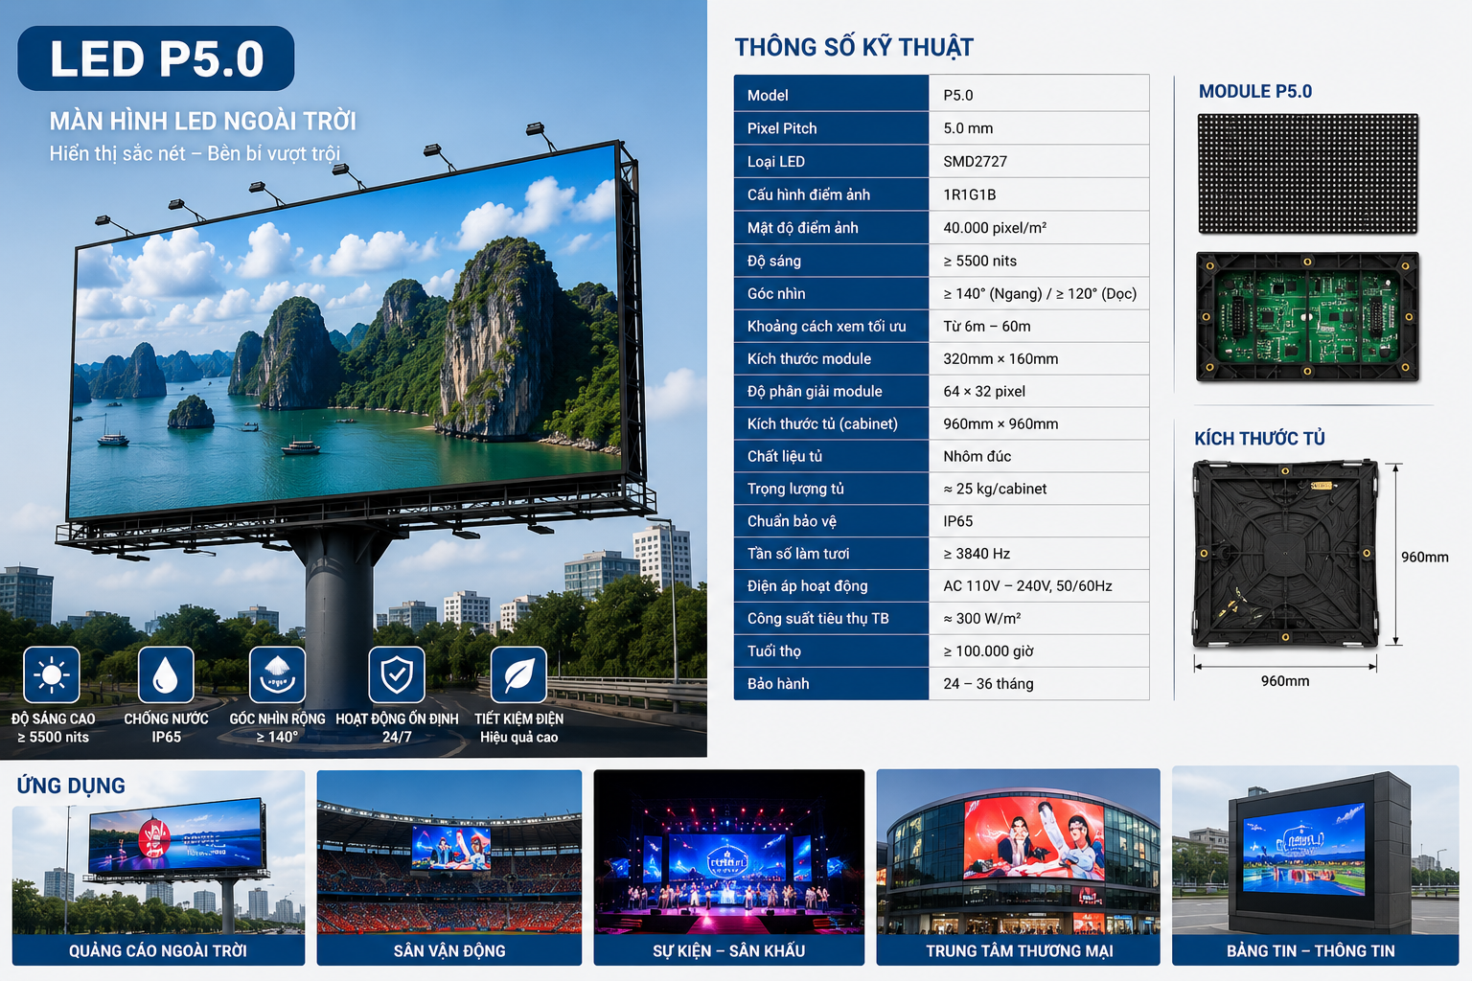This screenshot has width=1472, height=981.
Task: Click the Bảng Tin – Thông Tin thumbnail
Action: click(1315, 866)
